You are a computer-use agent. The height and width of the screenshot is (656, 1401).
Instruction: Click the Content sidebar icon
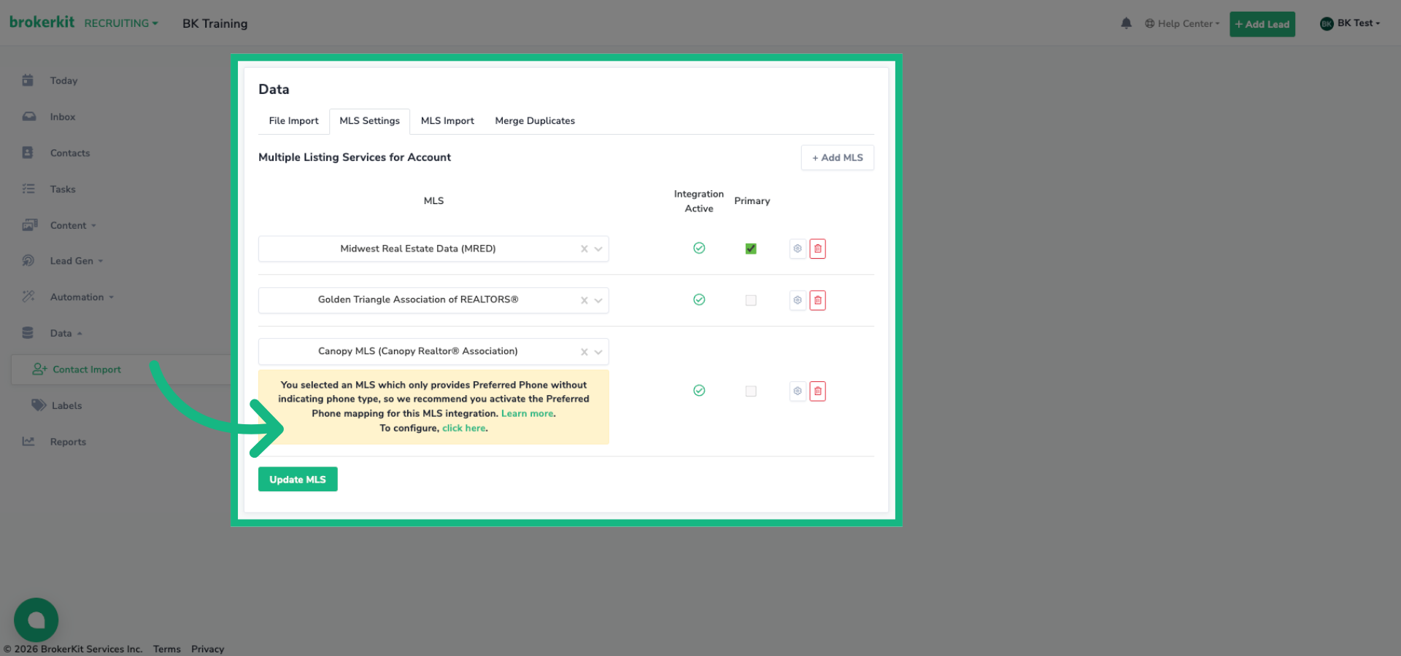(29, 224)
